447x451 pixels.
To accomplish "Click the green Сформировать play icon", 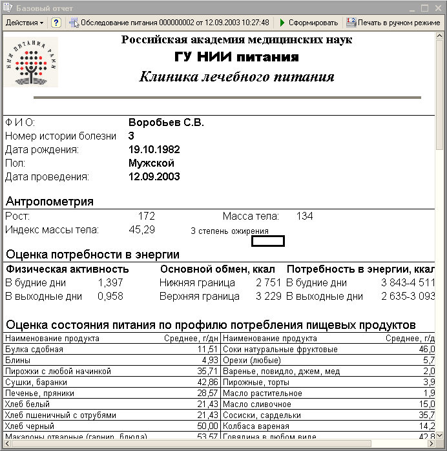I will [x=282, y=23].
